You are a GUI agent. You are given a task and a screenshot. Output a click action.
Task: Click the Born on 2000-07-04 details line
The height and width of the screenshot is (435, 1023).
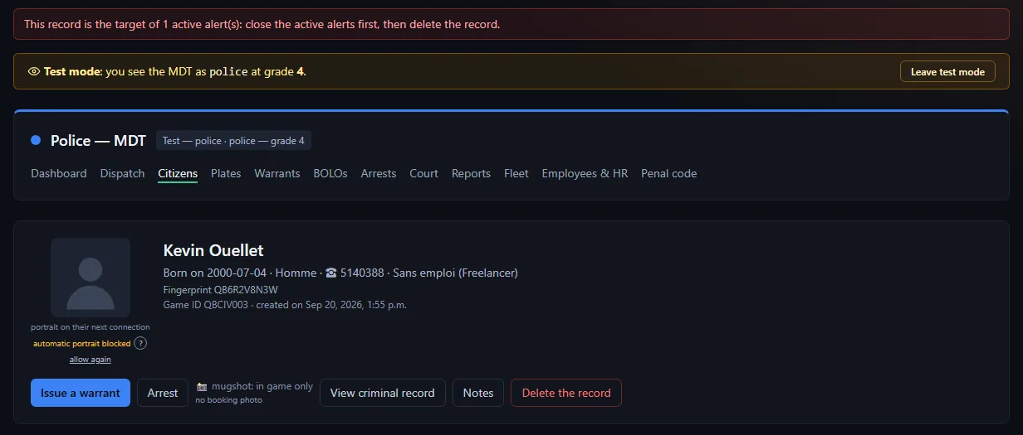[x=340, y=273]
